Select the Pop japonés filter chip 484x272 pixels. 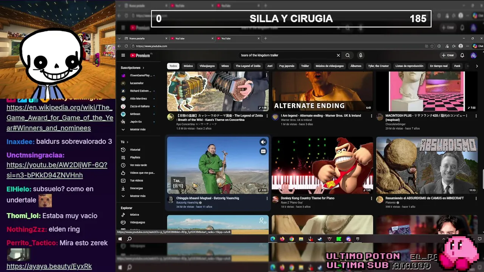[287, 66]
